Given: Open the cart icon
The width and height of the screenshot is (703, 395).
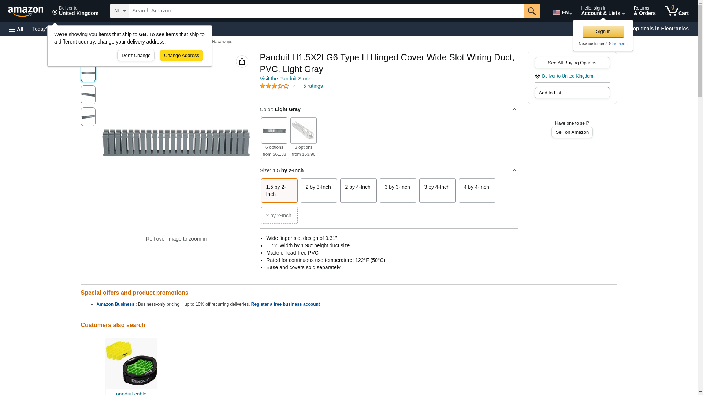Looking at the screenshot, I should (676, 11).
